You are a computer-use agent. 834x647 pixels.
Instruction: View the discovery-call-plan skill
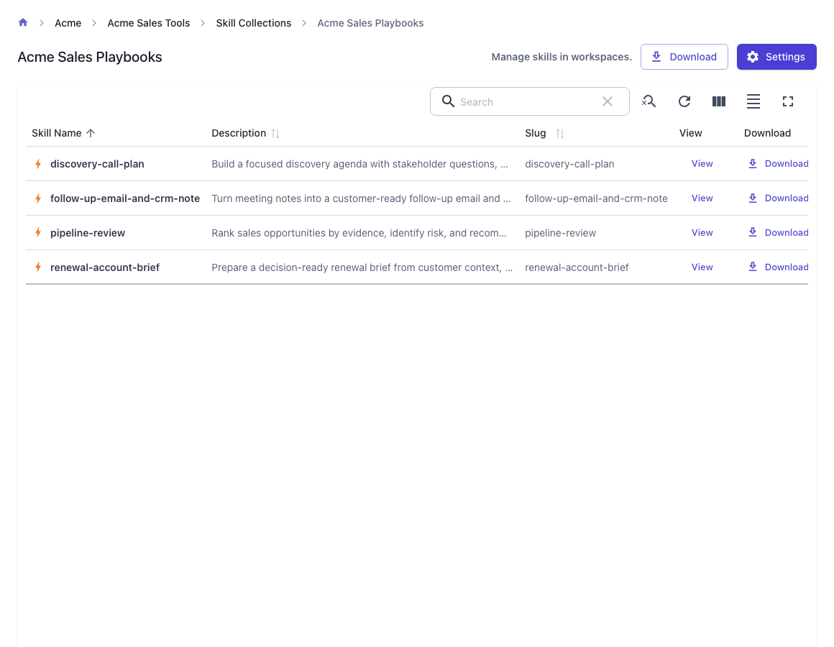pos(702,164)
